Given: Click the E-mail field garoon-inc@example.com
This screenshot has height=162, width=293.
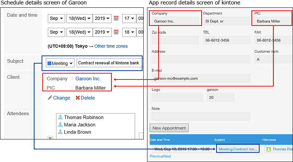Looking at the screenshot, I should point(201,78).
